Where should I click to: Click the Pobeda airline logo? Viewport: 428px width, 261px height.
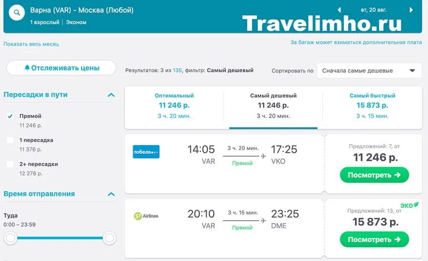click(146, 152)
